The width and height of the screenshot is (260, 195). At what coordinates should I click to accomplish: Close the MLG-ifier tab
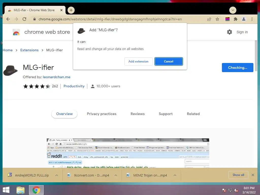61,10
